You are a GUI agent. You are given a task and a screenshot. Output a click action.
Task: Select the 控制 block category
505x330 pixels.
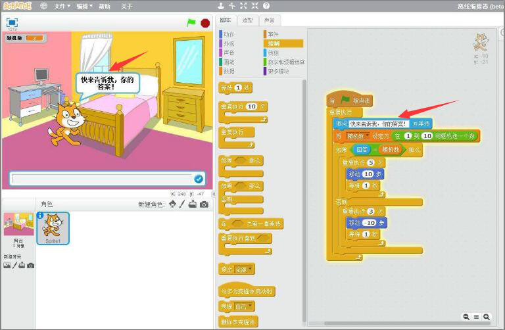[283, 43]
